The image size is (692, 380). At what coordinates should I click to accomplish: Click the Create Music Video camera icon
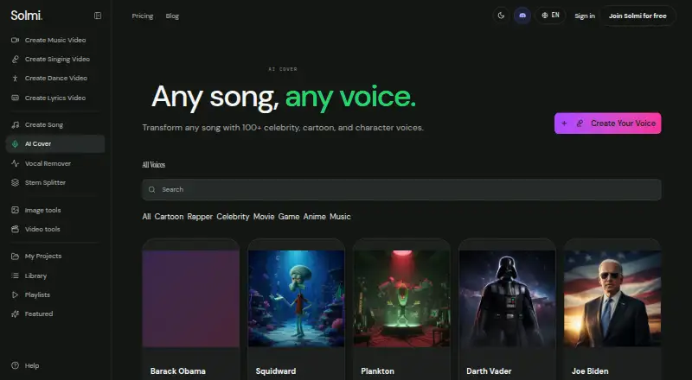[x=15, y=40]
